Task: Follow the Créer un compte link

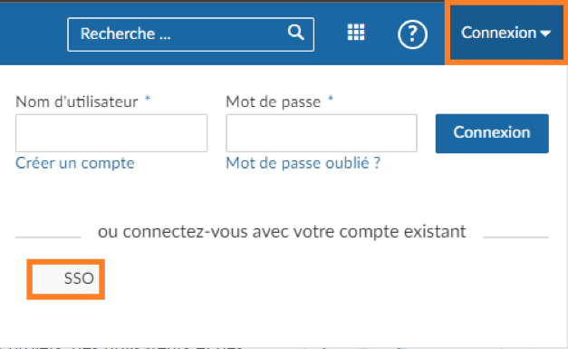Action: (x=75, y=163)
